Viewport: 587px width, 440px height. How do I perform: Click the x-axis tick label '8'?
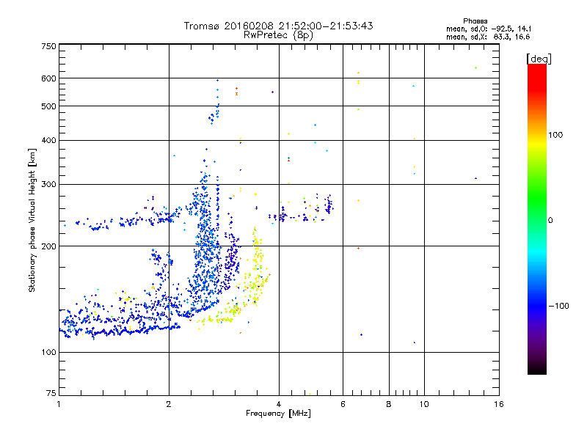[389, 404]
